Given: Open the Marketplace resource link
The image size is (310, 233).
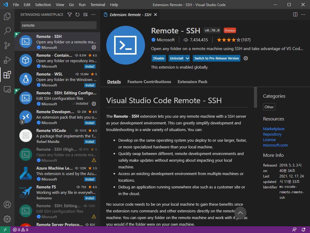Looking at the screenshot, I should (274, 129).
